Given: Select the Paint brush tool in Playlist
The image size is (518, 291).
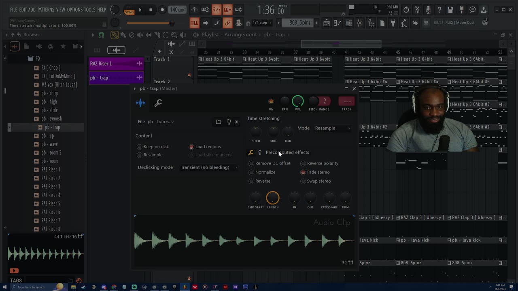Looking at the screenshot, I should point(123,35).
